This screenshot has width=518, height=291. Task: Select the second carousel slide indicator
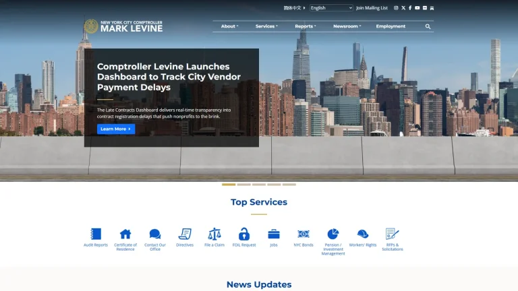(x=243, y=185)
